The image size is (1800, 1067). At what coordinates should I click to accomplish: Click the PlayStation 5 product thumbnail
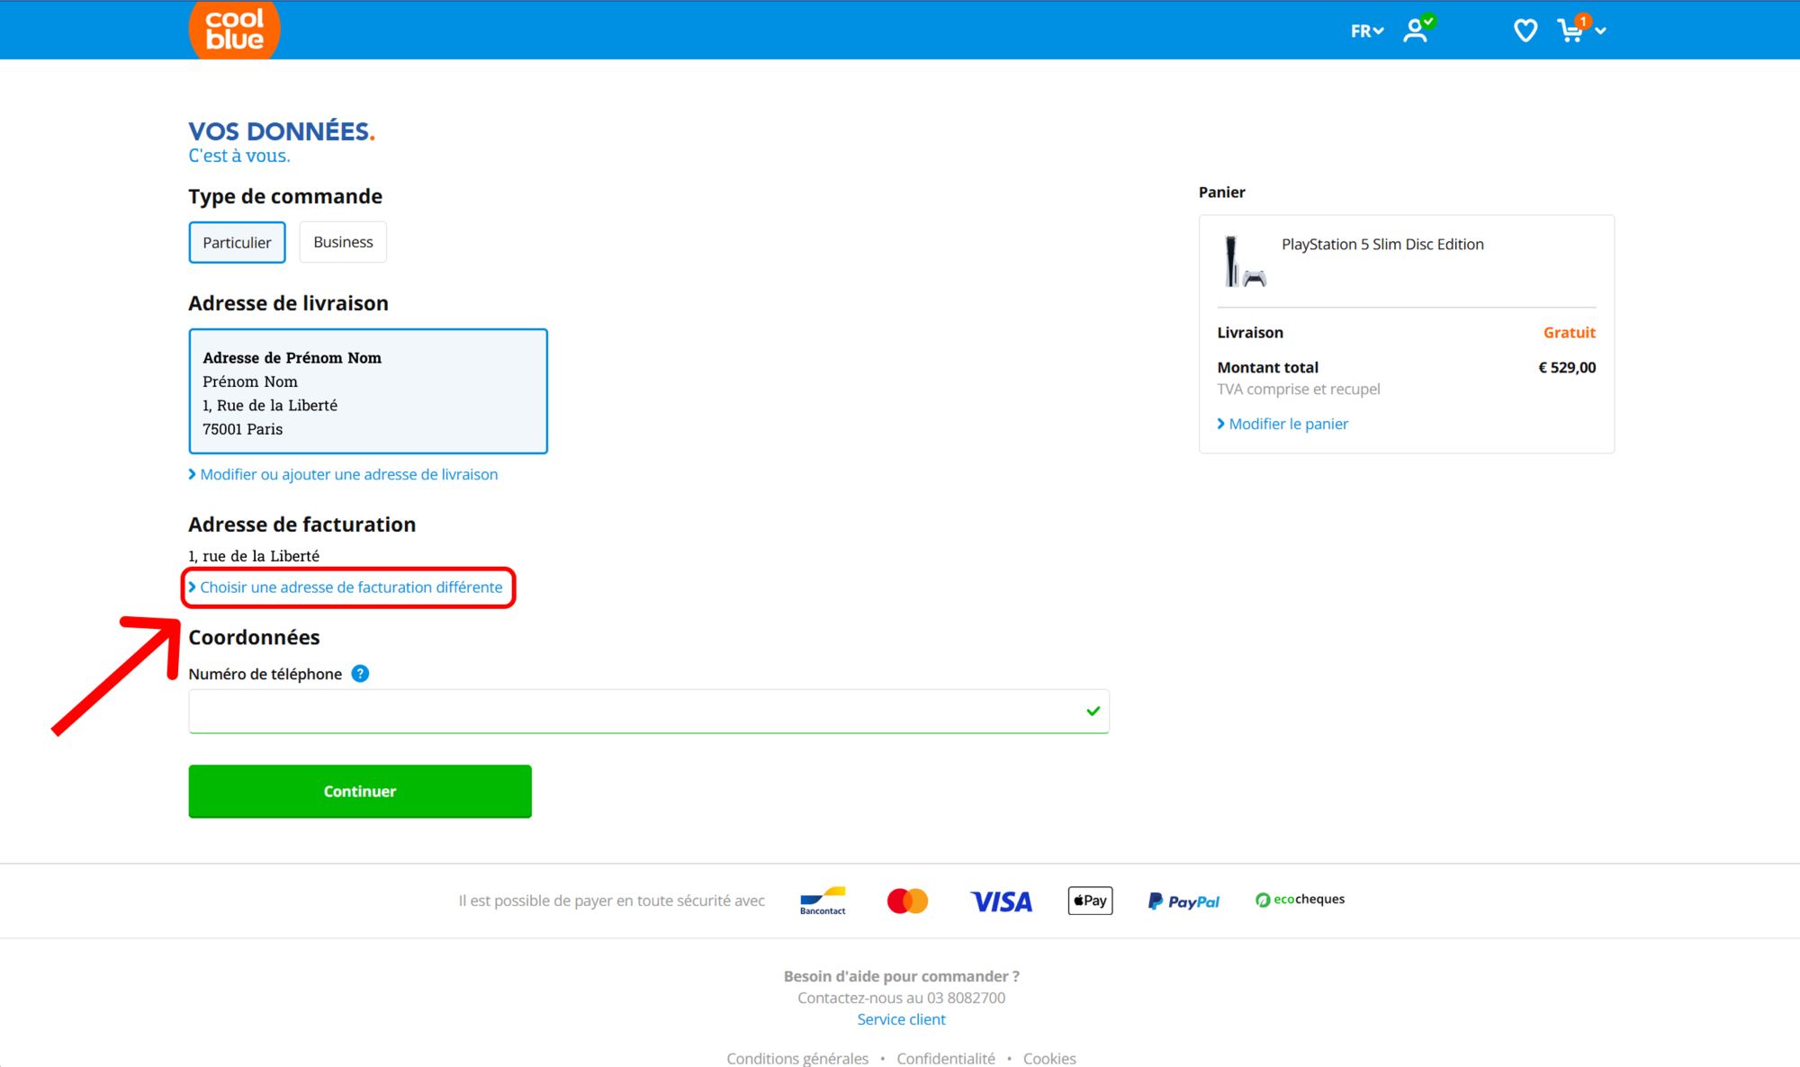1244,261
